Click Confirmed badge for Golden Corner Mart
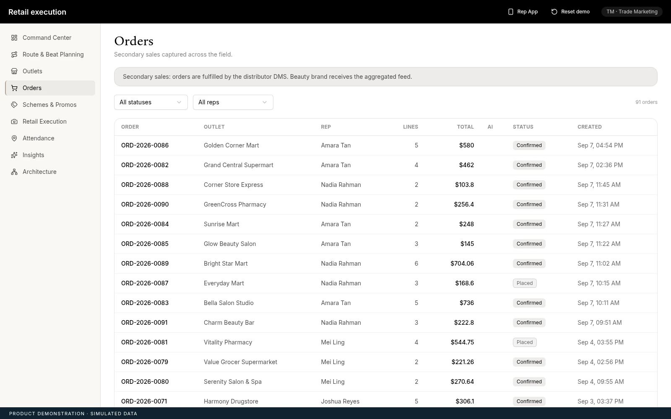The width and height of the screenshot is (671, 419). coord(529,145)
